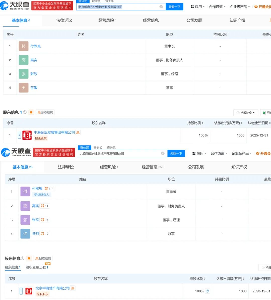
Task: Open the 应用 dropdown in the upper page header
Action: (197, 7)
